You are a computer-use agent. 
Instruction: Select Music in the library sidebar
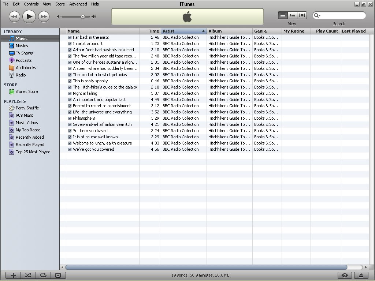click(30, 38)
